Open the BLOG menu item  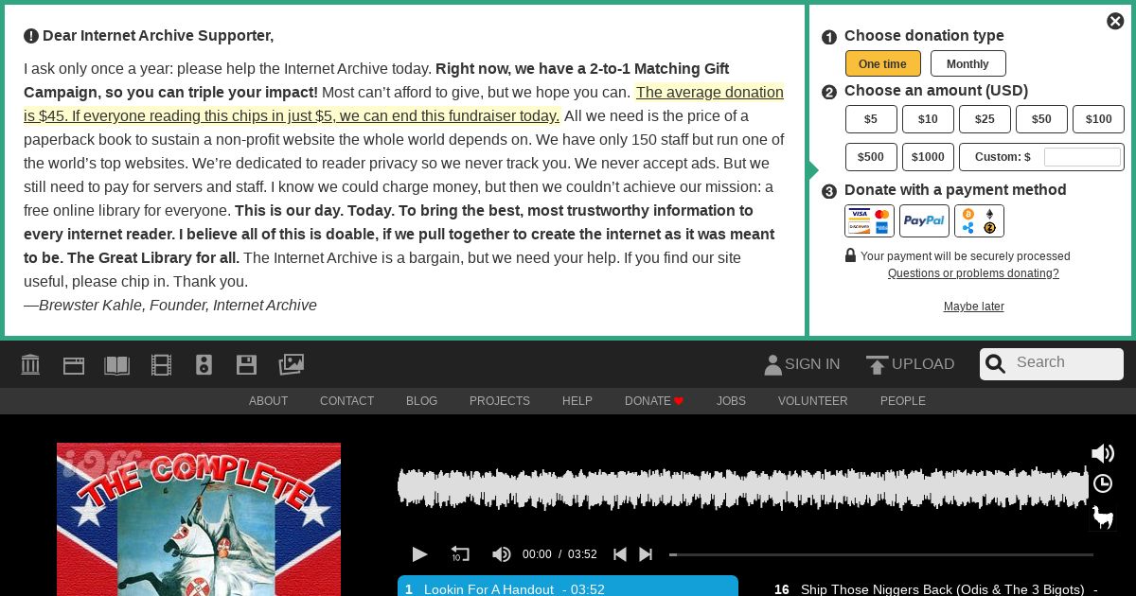click(x=421, y=401)
